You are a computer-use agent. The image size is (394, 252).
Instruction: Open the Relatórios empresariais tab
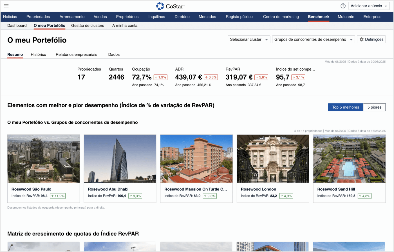pyautogui.click(x=76, y=54)
